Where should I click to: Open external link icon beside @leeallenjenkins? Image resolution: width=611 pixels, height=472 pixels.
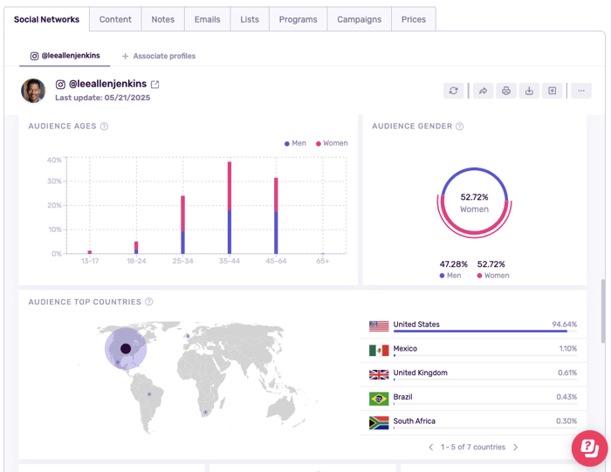(x=155, y=85)
